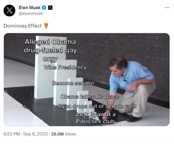The width and height of the screenshot is (174, 144).
Task: Click the Ryan drops out of Senate race caption
Action: tap(97, 106)
